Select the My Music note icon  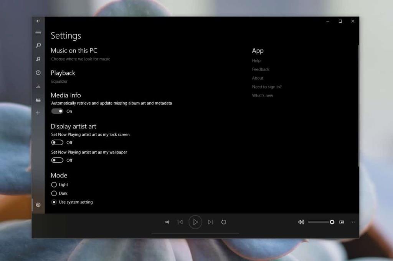click(38, 59)
